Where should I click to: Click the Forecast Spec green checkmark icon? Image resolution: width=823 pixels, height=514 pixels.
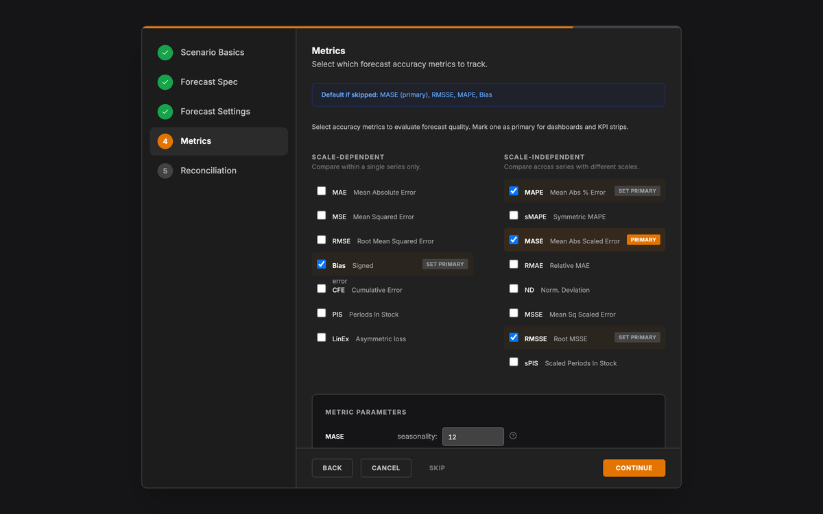click(165, 82)
